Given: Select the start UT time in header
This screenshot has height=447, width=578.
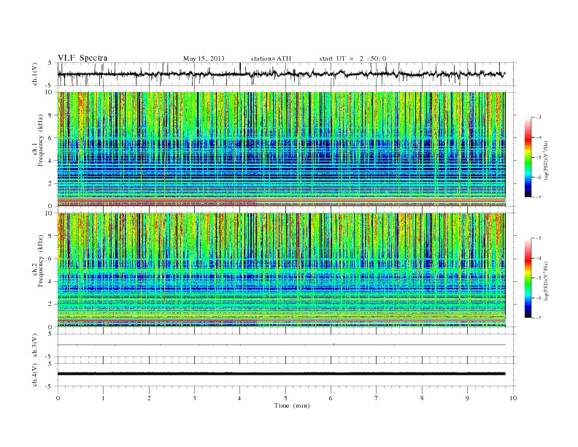Looking at the screenshot, I should coord(352,58).
